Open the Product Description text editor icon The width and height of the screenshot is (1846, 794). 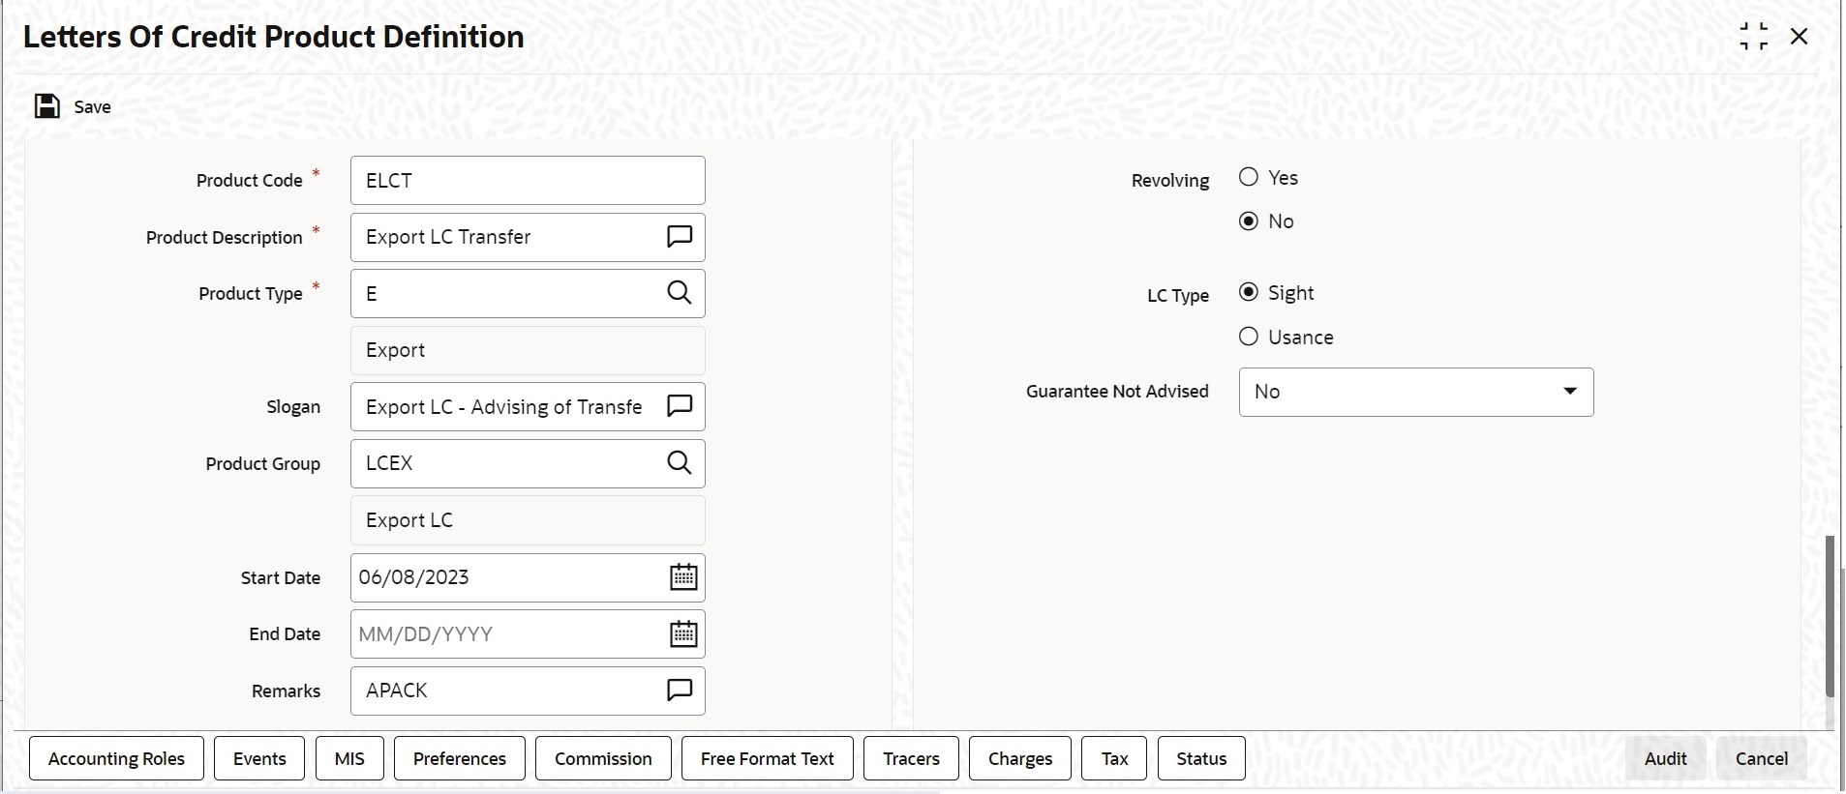680,237
